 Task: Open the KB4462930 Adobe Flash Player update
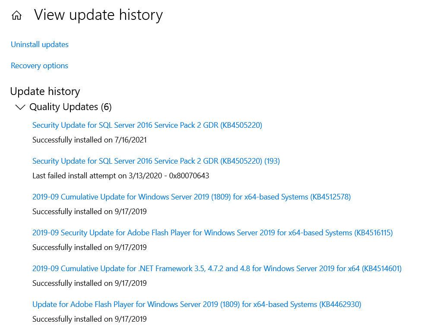click(x=197, y=304)
